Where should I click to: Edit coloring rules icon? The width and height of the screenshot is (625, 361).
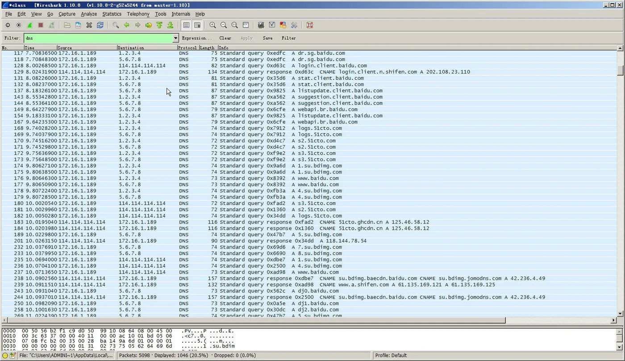(283, 25)
